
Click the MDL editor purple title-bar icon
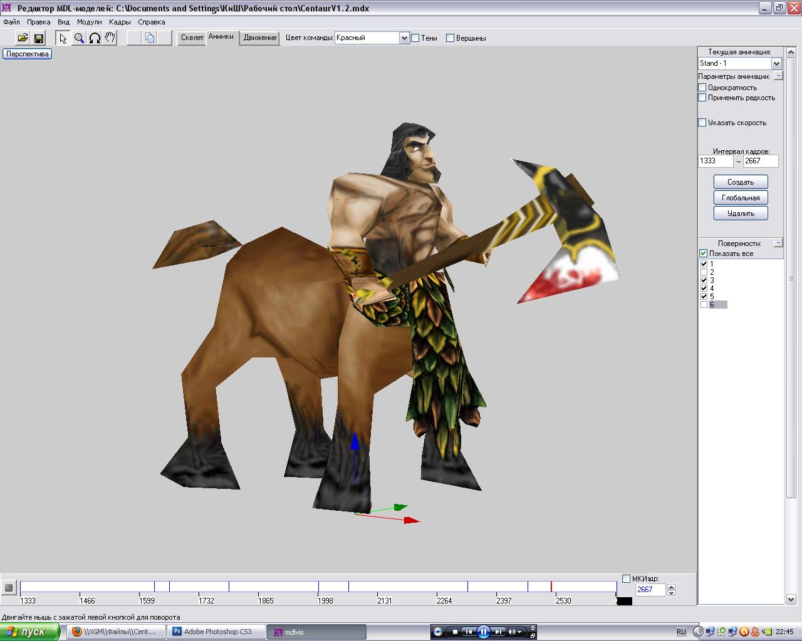point(8,8)
